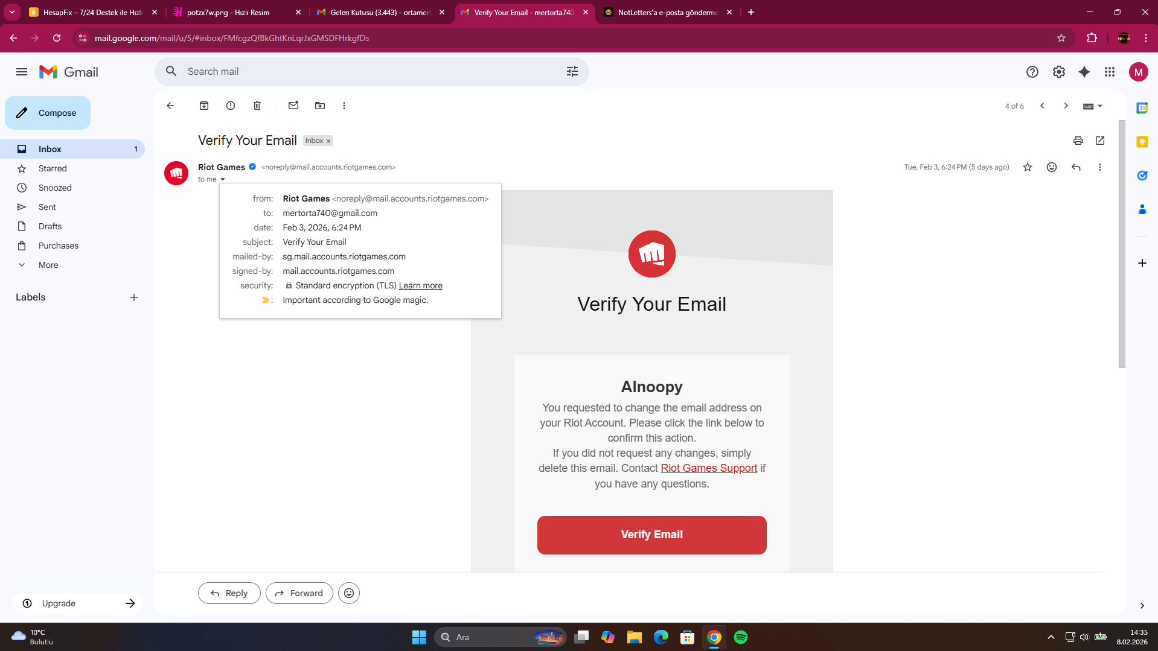1158x651 pixels.
Task: Go to newer email arrow
Action: point(1042,106)
